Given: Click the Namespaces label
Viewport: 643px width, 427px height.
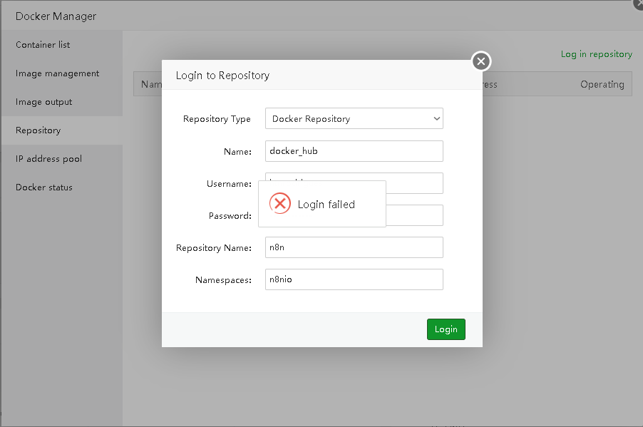Looking at the screenshot, I should (x=224, y=280).
